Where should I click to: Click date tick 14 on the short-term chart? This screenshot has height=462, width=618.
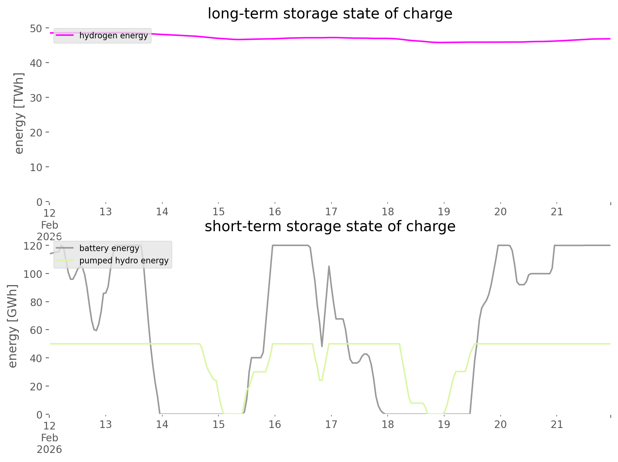tap(162, 424)
